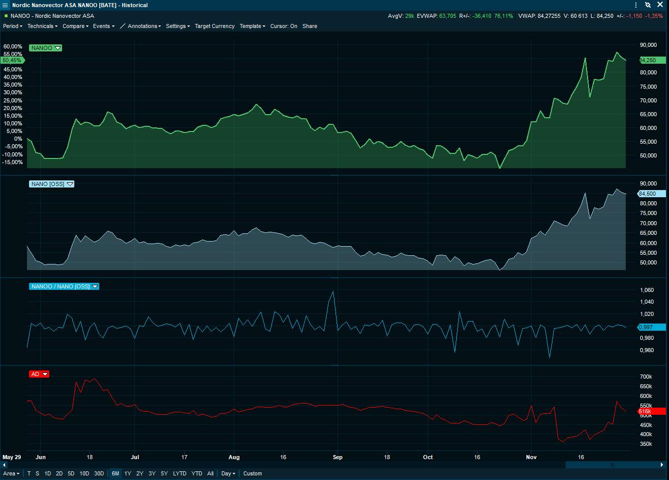Select the 1D time range
The height and width of the screenshot is (480, 669).
48,473
